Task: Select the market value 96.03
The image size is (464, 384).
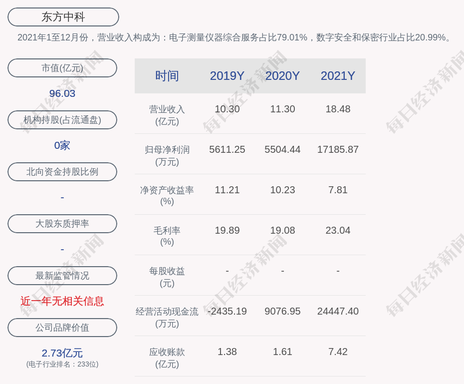Action: click(x=62, y=93)
